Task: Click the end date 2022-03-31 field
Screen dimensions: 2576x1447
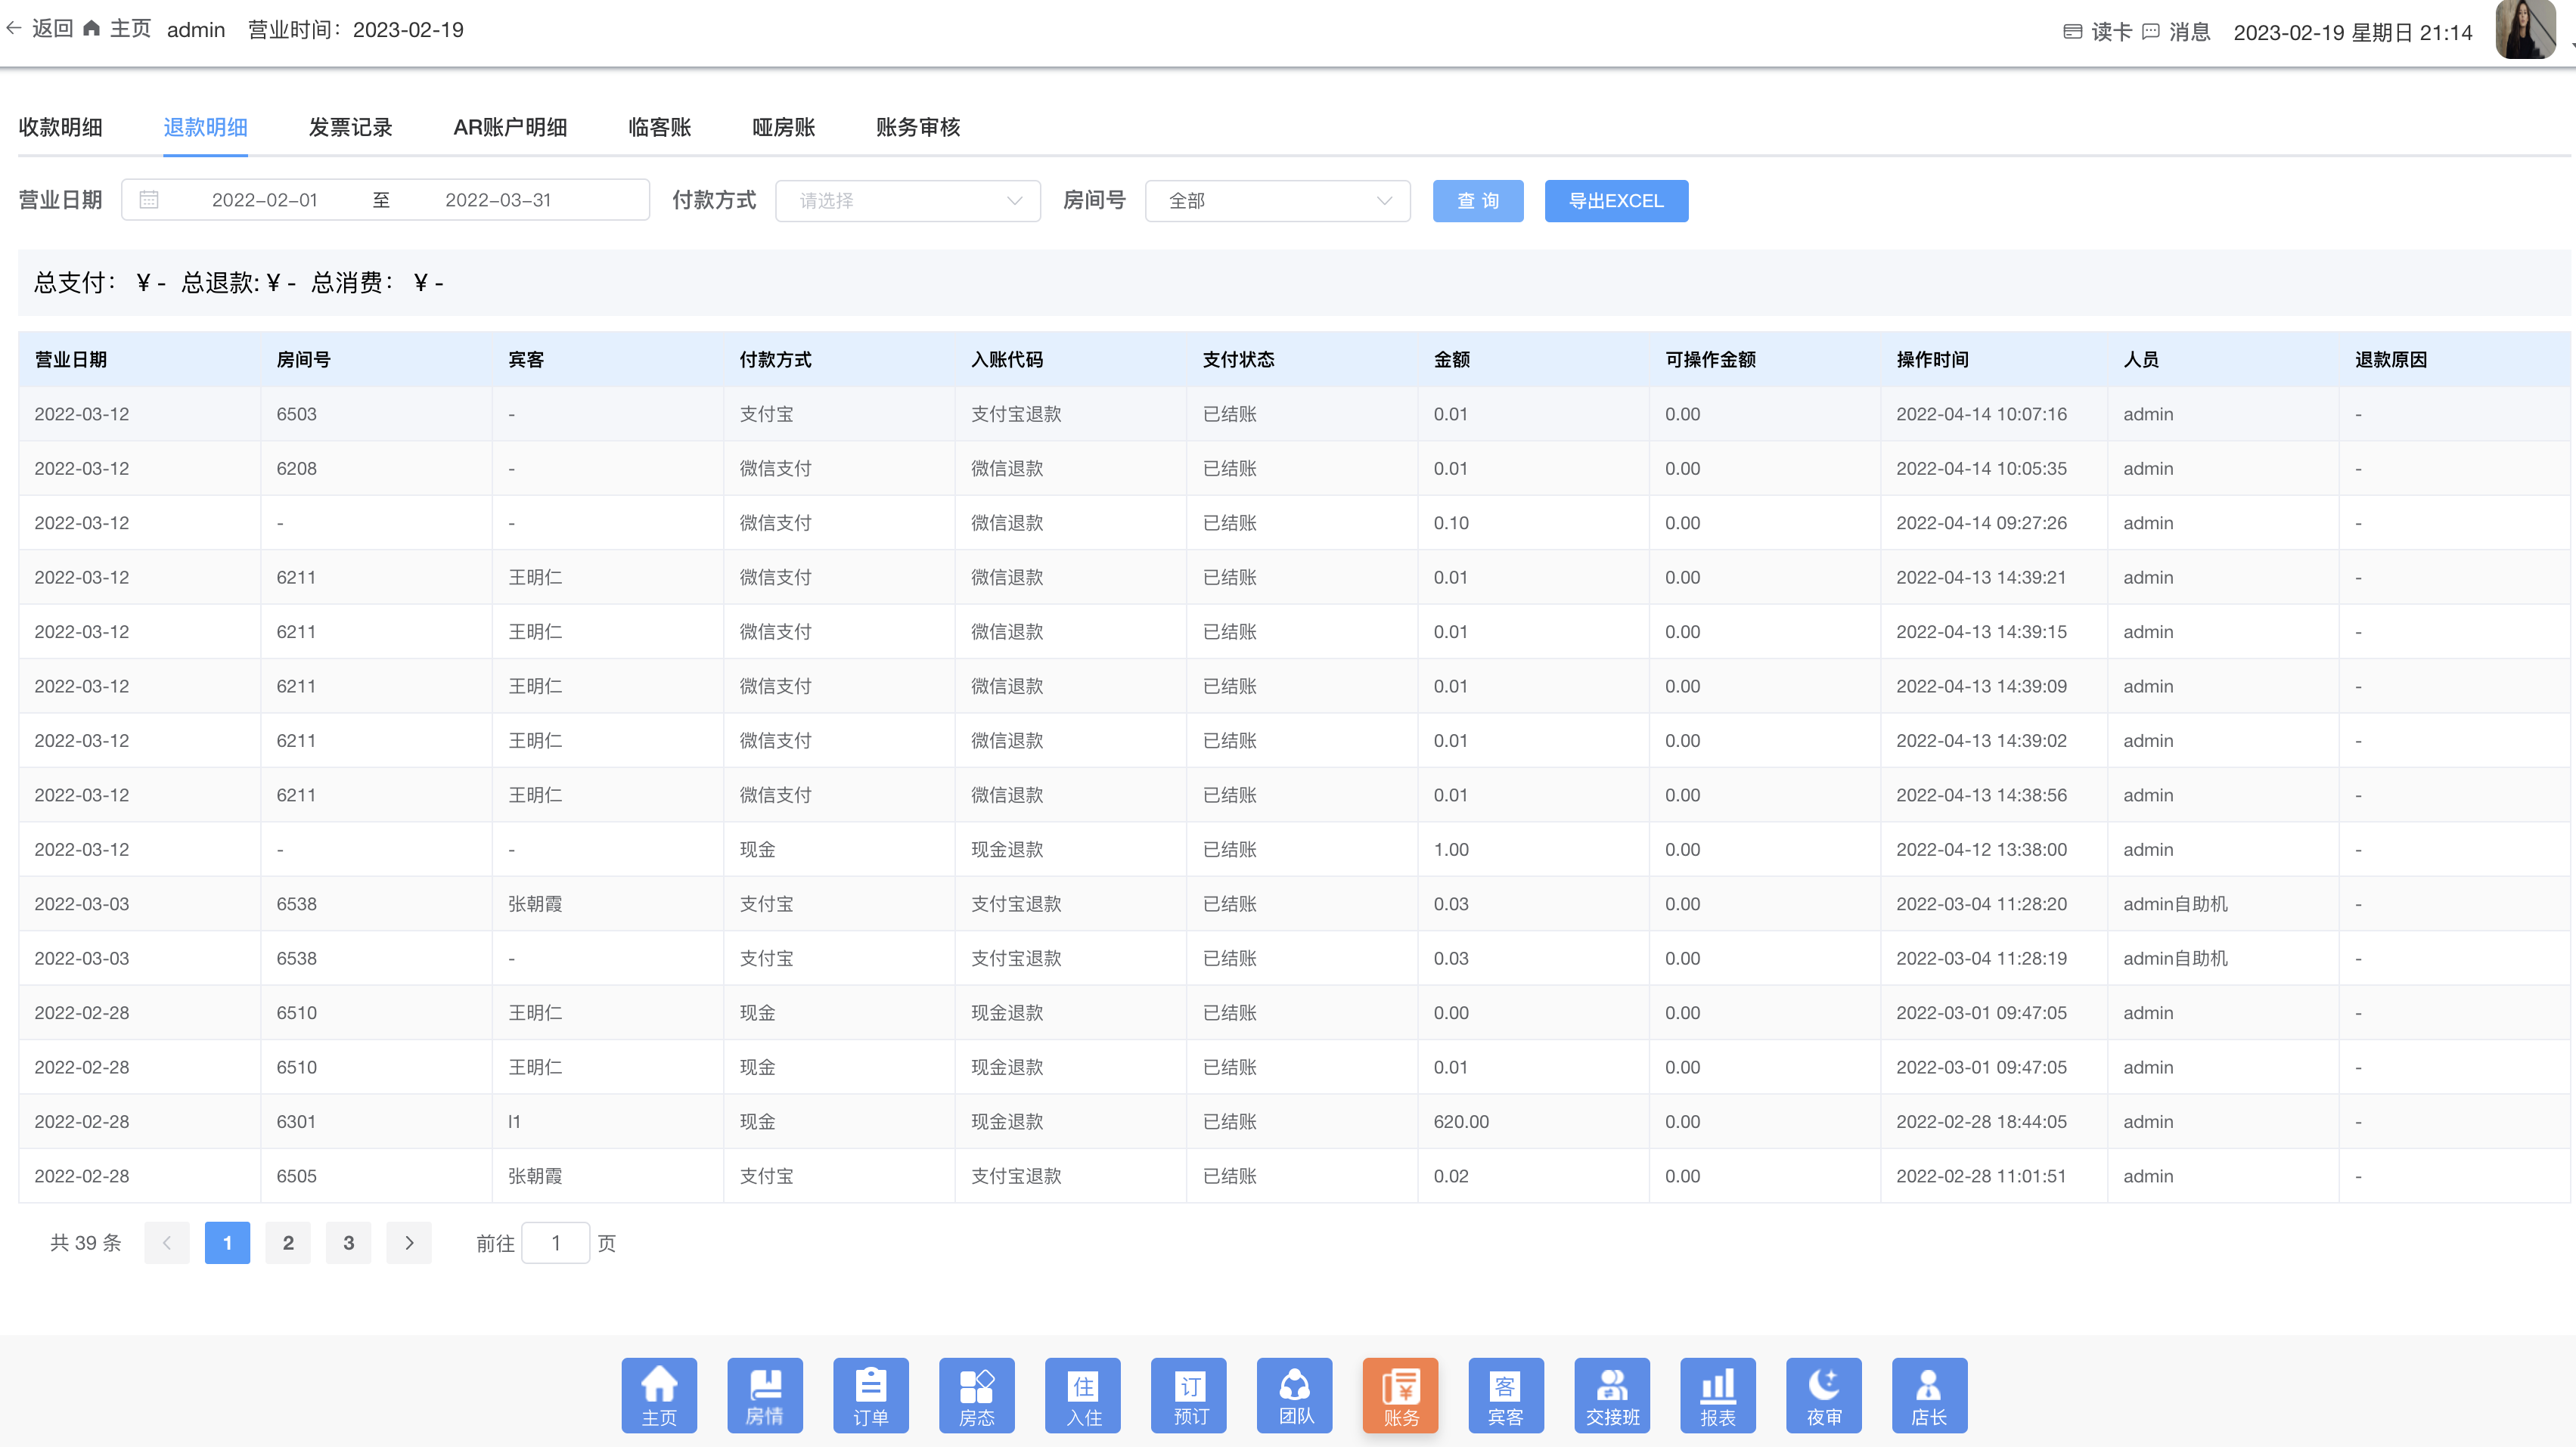Action: (498, 200)
